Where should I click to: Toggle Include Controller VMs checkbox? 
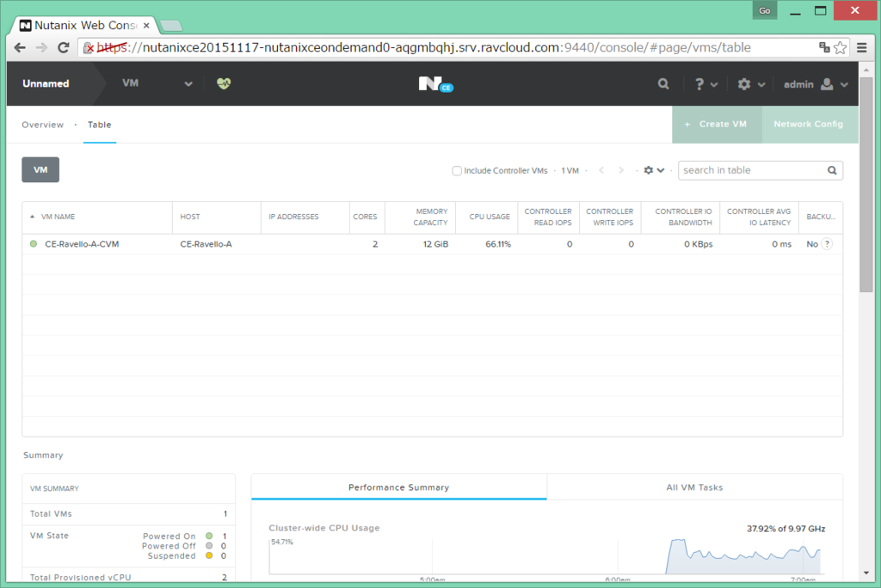(457, 171)
